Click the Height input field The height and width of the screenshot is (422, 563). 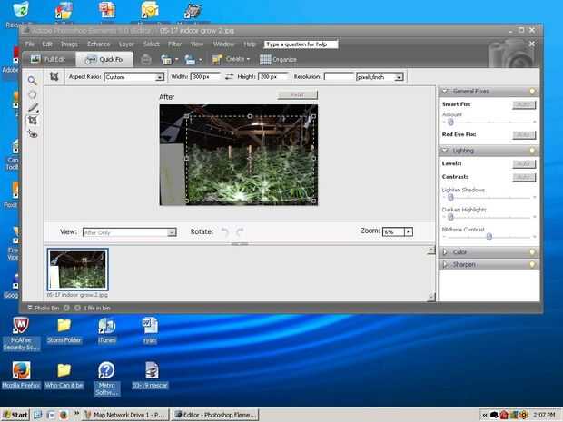pyautogui.click(x=273, y=77)
